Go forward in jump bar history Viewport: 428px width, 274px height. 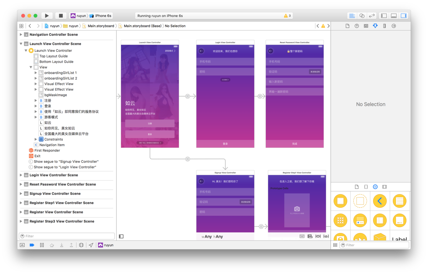click(x=38, y=26)
